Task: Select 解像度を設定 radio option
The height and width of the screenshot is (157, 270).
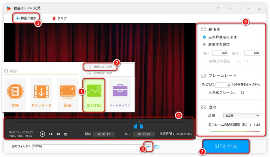Action: [204, 44]
